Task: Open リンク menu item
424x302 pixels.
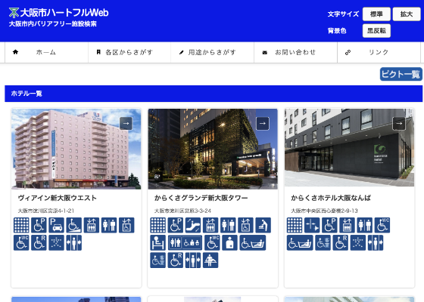Action: (379, 52)
